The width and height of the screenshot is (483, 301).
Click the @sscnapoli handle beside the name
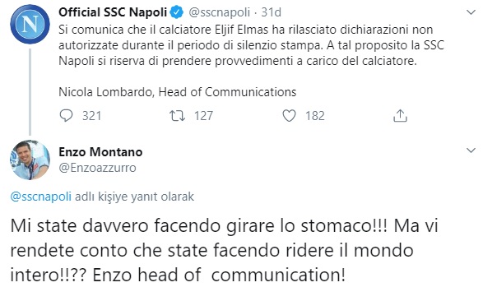click(x=219, y=12)
